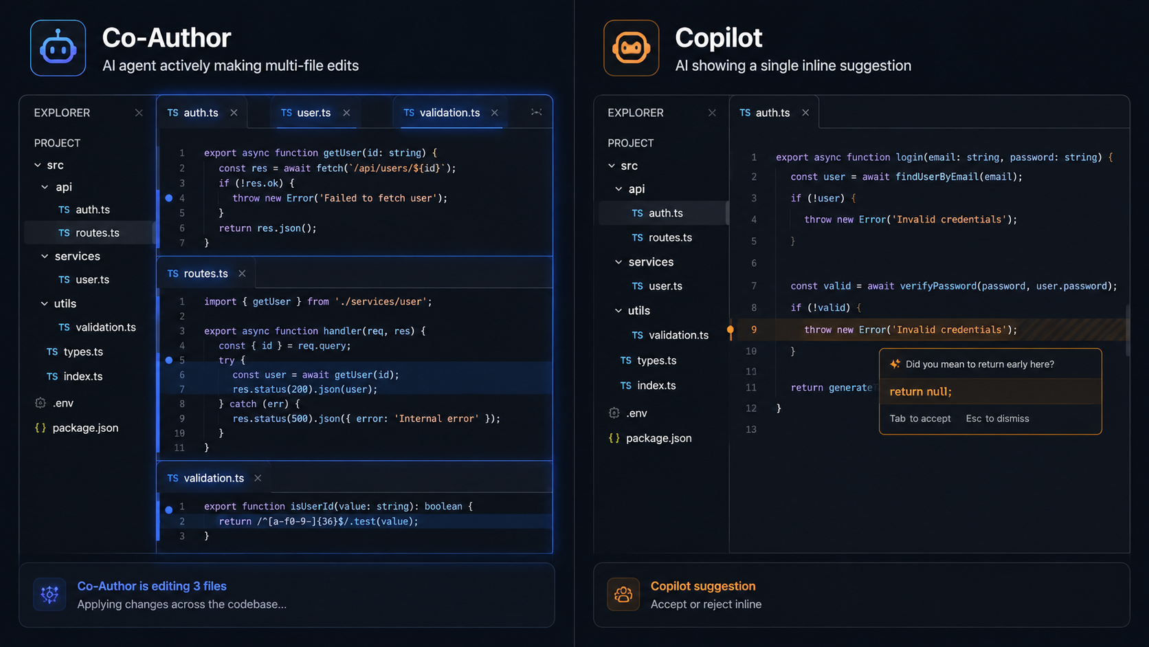Collapse the src folder in Copilot explorer
The image size is (1149, 647).
point(612,166)
